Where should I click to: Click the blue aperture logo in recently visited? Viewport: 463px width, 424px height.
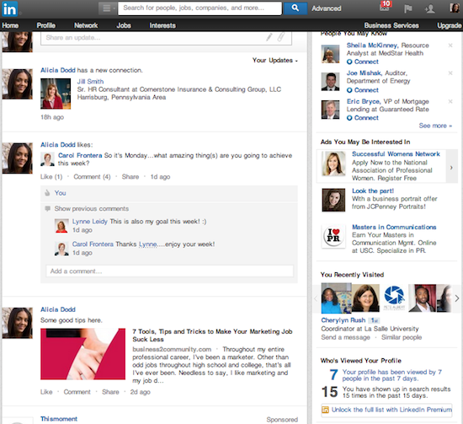394,298
